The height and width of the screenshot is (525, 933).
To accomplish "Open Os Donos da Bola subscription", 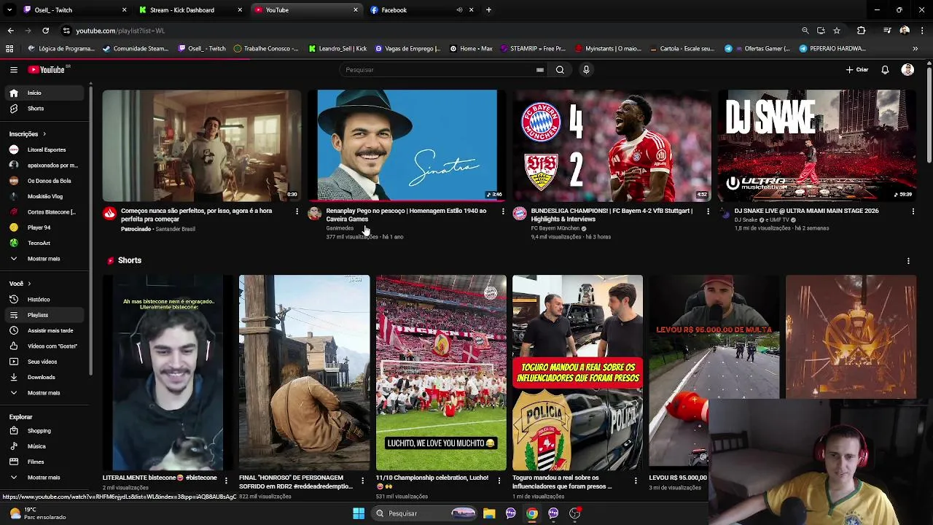I will [46, 181].
